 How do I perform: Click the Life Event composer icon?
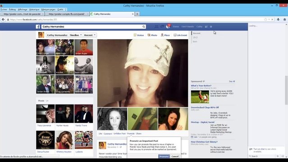pyautogui.click(x=175, y=35)
